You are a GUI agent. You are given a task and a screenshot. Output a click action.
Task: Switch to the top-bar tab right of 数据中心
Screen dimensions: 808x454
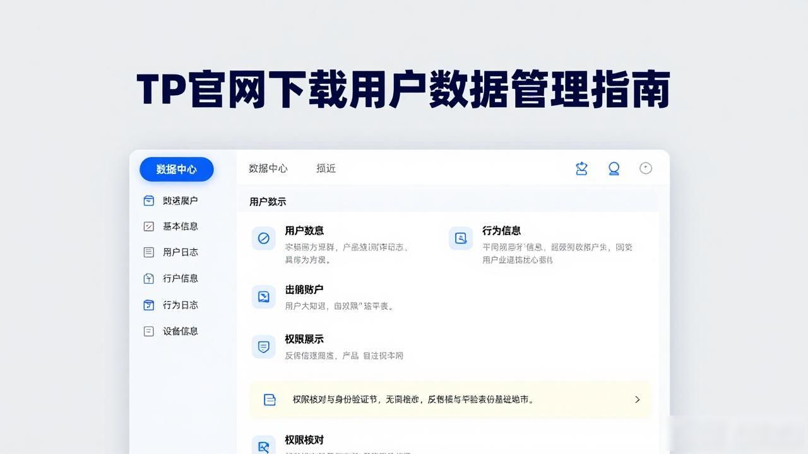[x=326, y=168]
